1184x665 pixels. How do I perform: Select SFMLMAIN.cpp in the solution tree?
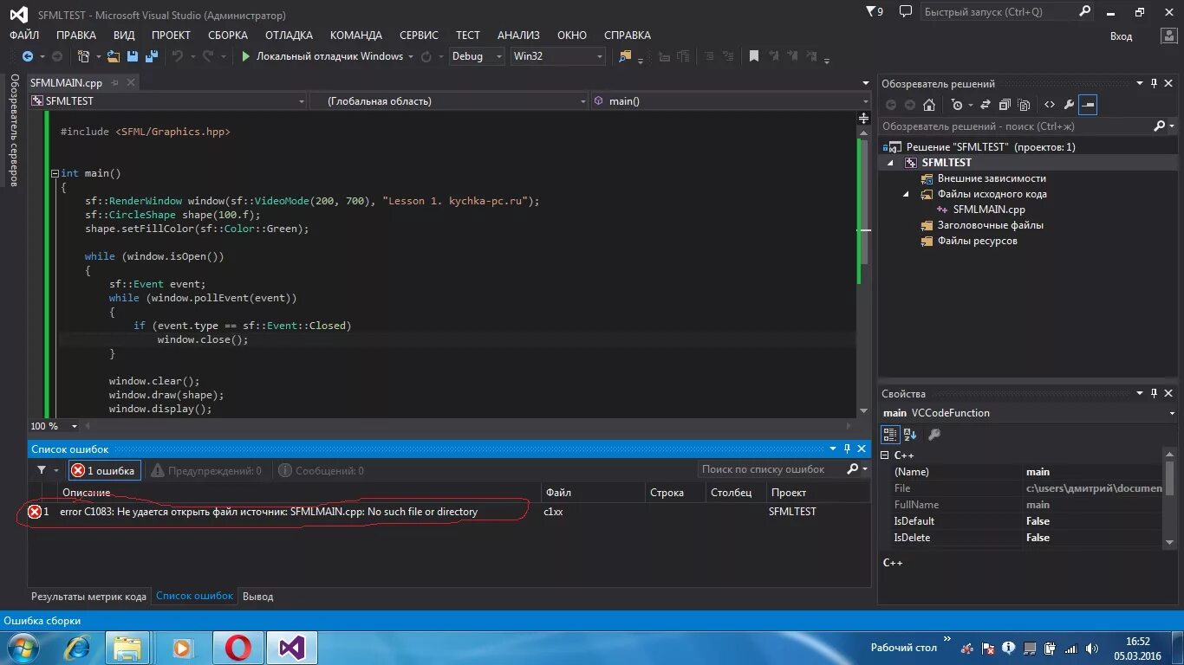pyautogui.click(x=989, y=210)
